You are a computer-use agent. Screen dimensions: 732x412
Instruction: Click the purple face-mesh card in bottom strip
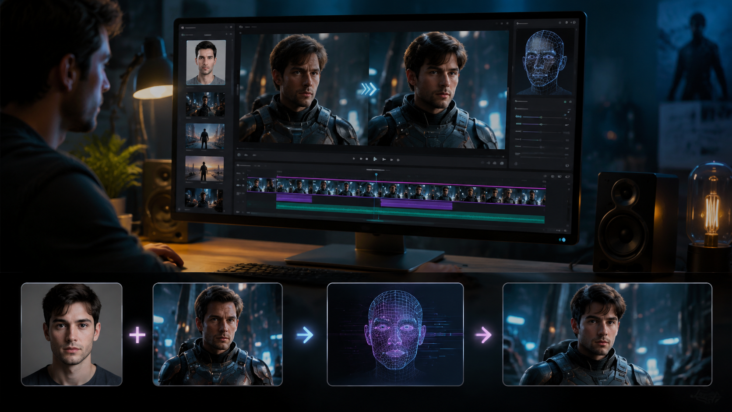click(395, 334)
